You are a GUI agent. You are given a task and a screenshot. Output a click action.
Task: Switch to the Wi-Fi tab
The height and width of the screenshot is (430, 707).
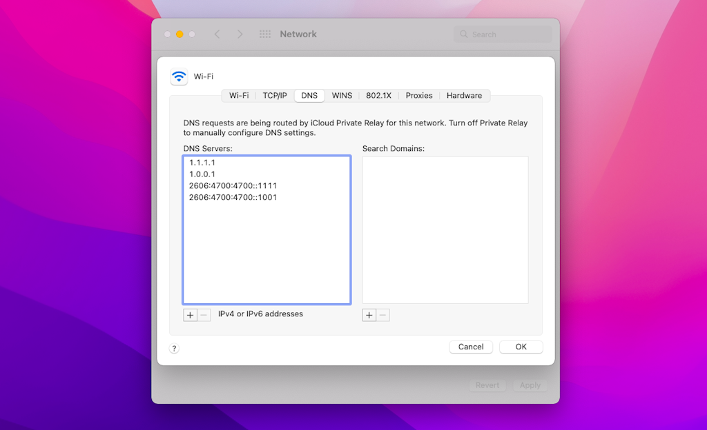239,96
